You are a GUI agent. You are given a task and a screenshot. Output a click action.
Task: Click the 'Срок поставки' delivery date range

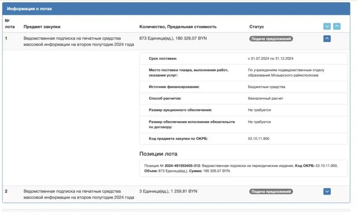pos(273,59)
